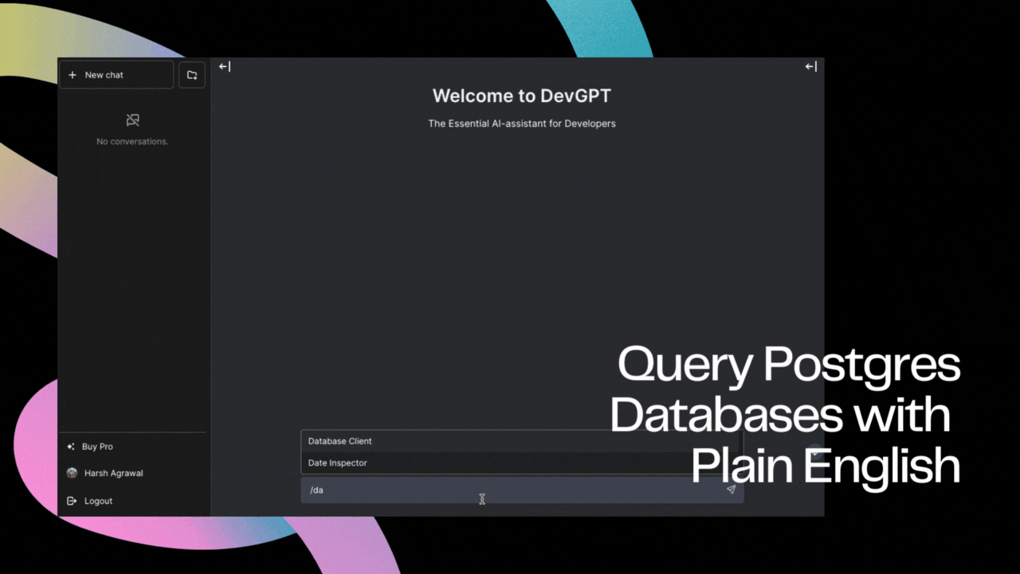The height and width of the screenshot is (574, 1020).
Task: Click the message input containing /da
Action: coord(478,489)
